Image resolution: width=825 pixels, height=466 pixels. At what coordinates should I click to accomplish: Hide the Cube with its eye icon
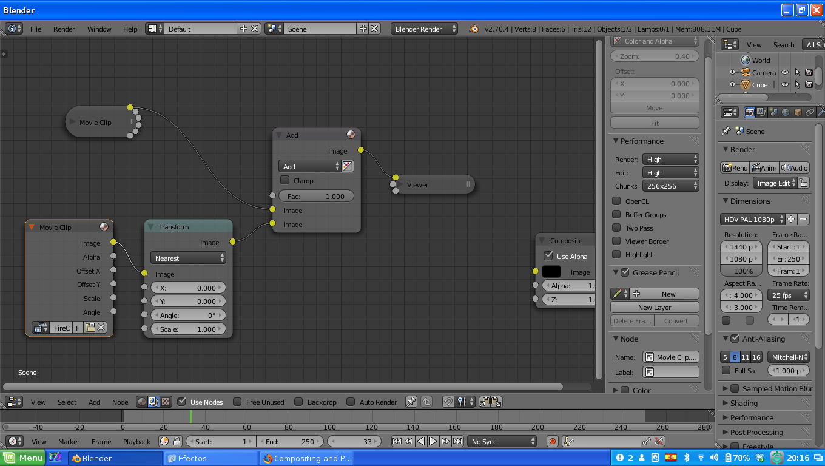[x=785, y=85]
